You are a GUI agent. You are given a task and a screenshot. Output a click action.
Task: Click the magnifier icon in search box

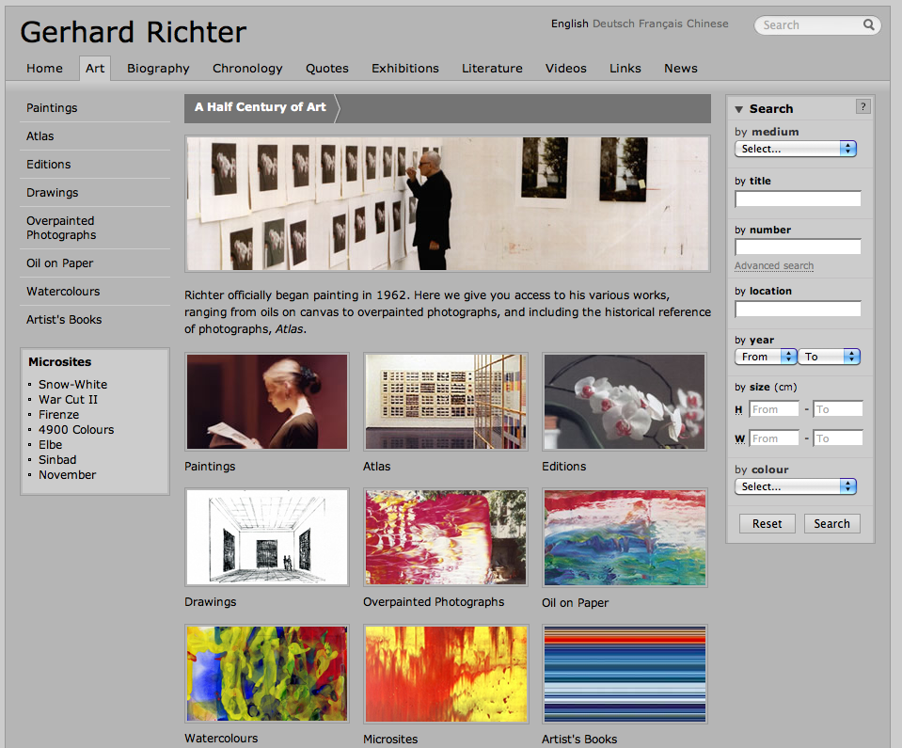(x=869, y=25)
